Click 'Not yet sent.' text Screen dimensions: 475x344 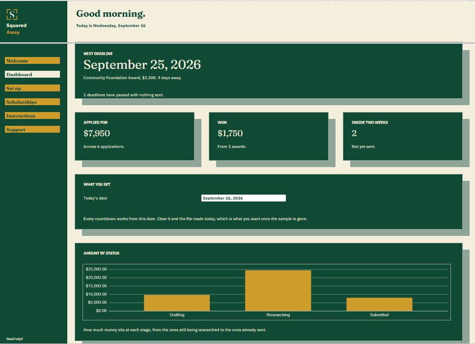pos(363,146)
